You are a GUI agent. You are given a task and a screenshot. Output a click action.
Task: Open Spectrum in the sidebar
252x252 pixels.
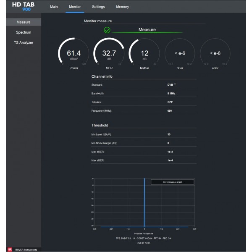(24, 32)
